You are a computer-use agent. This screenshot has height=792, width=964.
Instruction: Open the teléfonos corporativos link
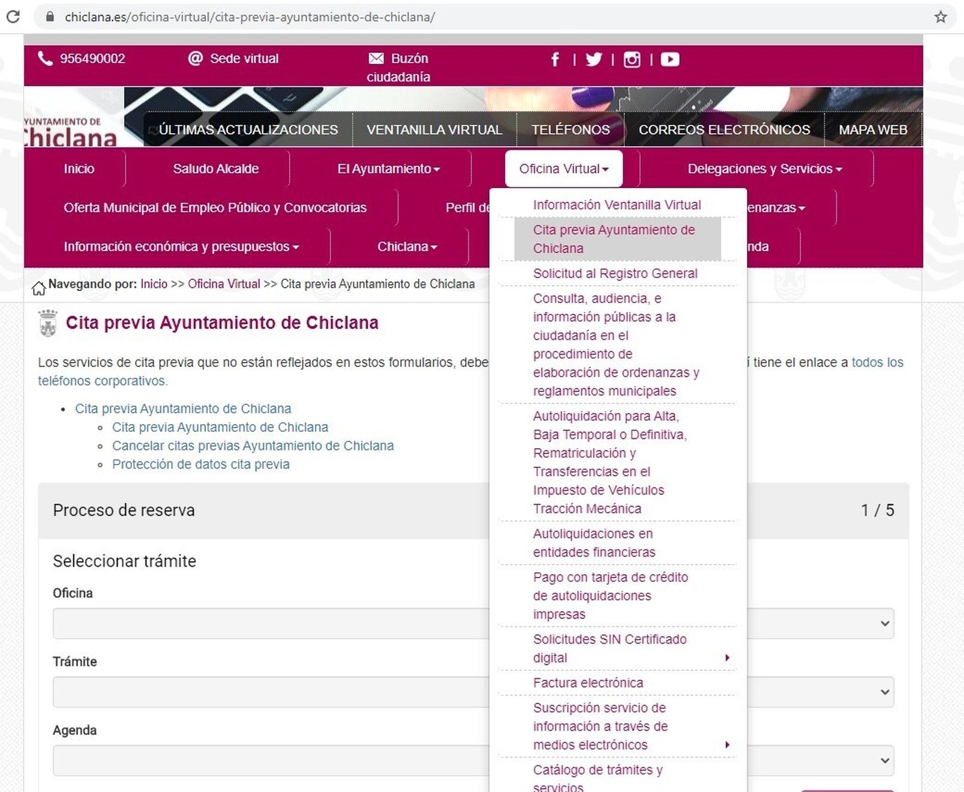coord(102,381)
